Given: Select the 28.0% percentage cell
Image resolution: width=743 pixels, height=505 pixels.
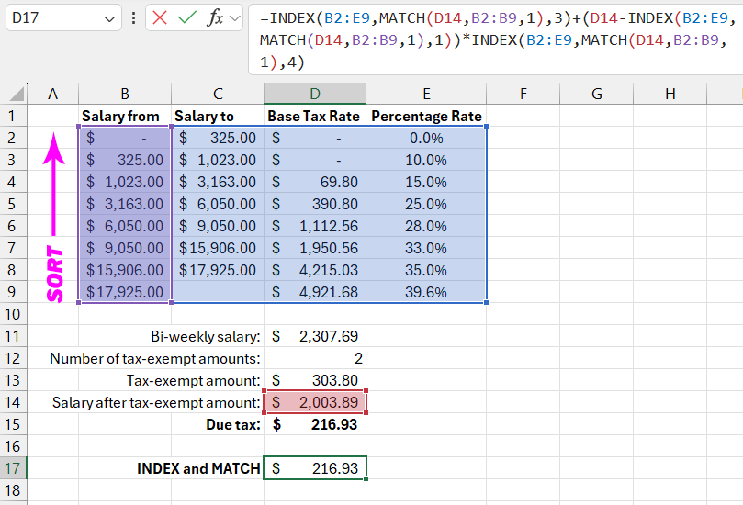Looking at the screenshot, I should [x=426, y=226].
